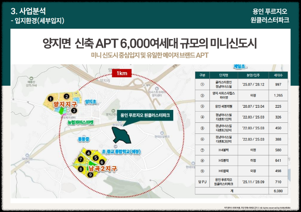Click the 710 household count cell
This screenshot has width=301, height=212.
click(x=278, y=182)
